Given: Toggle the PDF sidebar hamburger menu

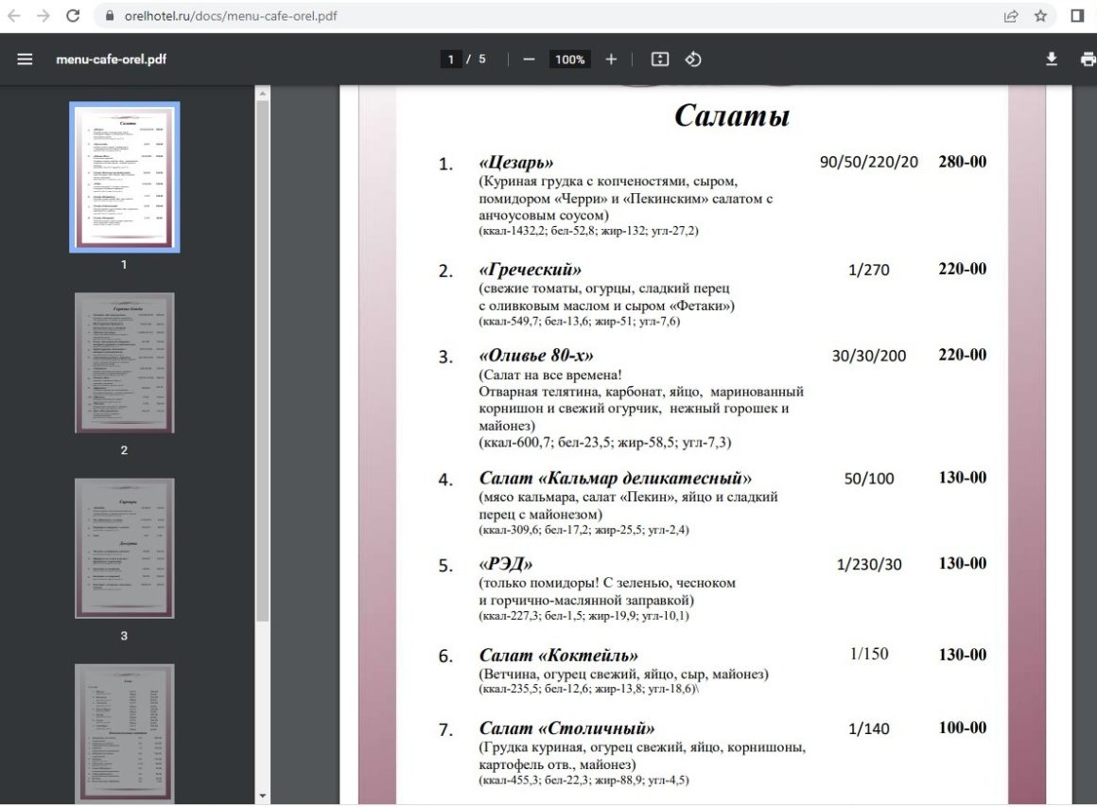Looking at the screenshot, I should pyautogui.click(x=25, y=59).
